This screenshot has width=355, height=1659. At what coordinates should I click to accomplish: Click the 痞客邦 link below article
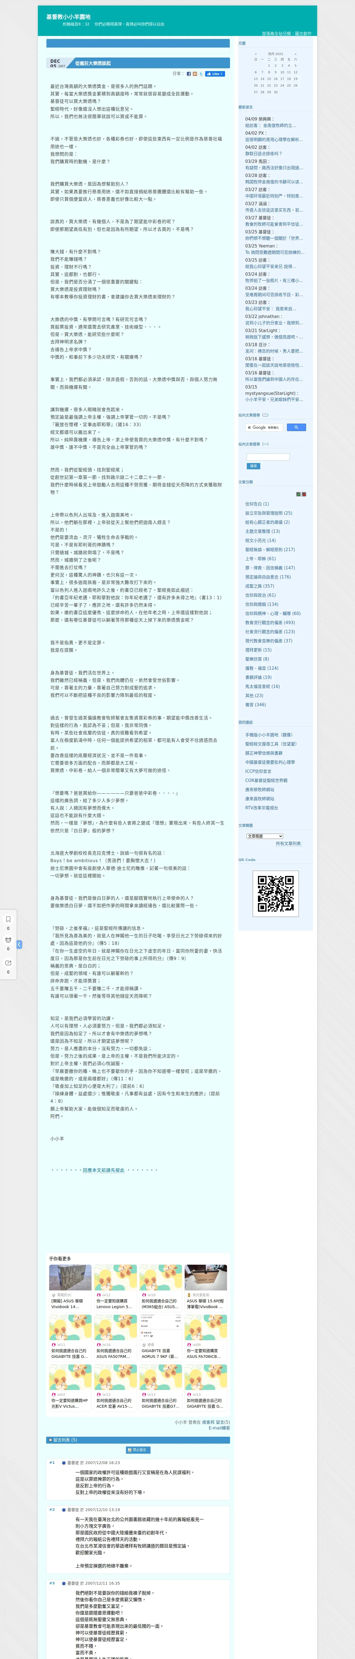click(208, 1422)
